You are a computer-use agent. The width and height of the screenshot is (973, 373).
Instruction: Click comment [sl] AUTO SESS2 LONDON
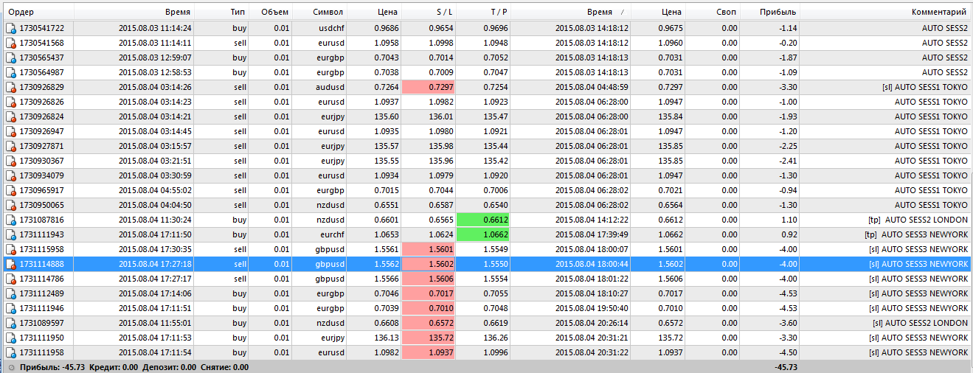(920, 323)
